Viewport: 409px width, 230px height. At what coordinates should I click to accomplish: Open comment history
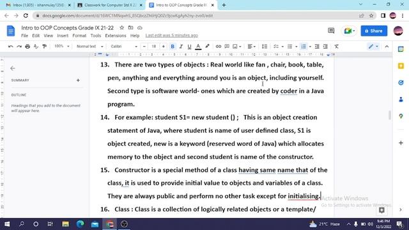coord(331,31)
